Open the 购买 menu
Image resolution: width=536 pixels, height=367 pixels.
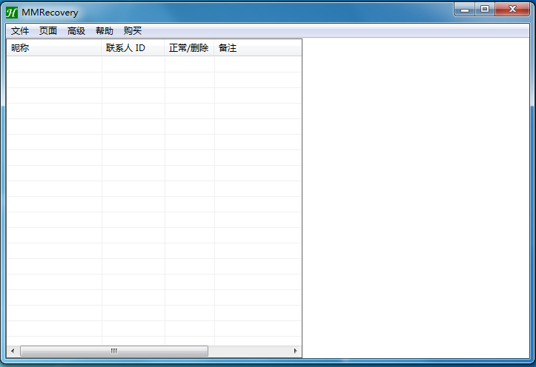(133, 31)
